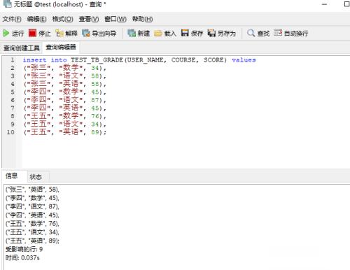350x270 pixels.
Task: Click output row with 李四 数学 45
Action: (32, 198)
